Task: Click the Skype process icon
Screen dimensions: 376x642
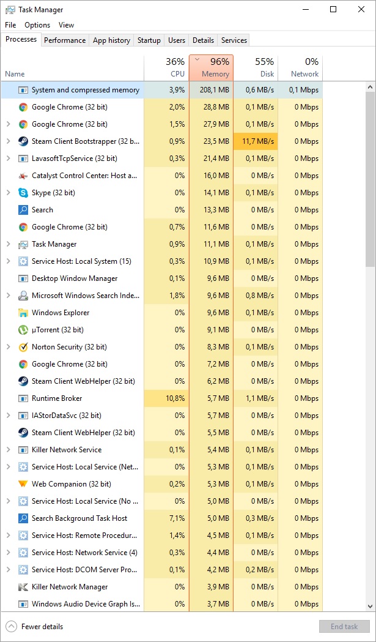Action: (x=23, y=193)
